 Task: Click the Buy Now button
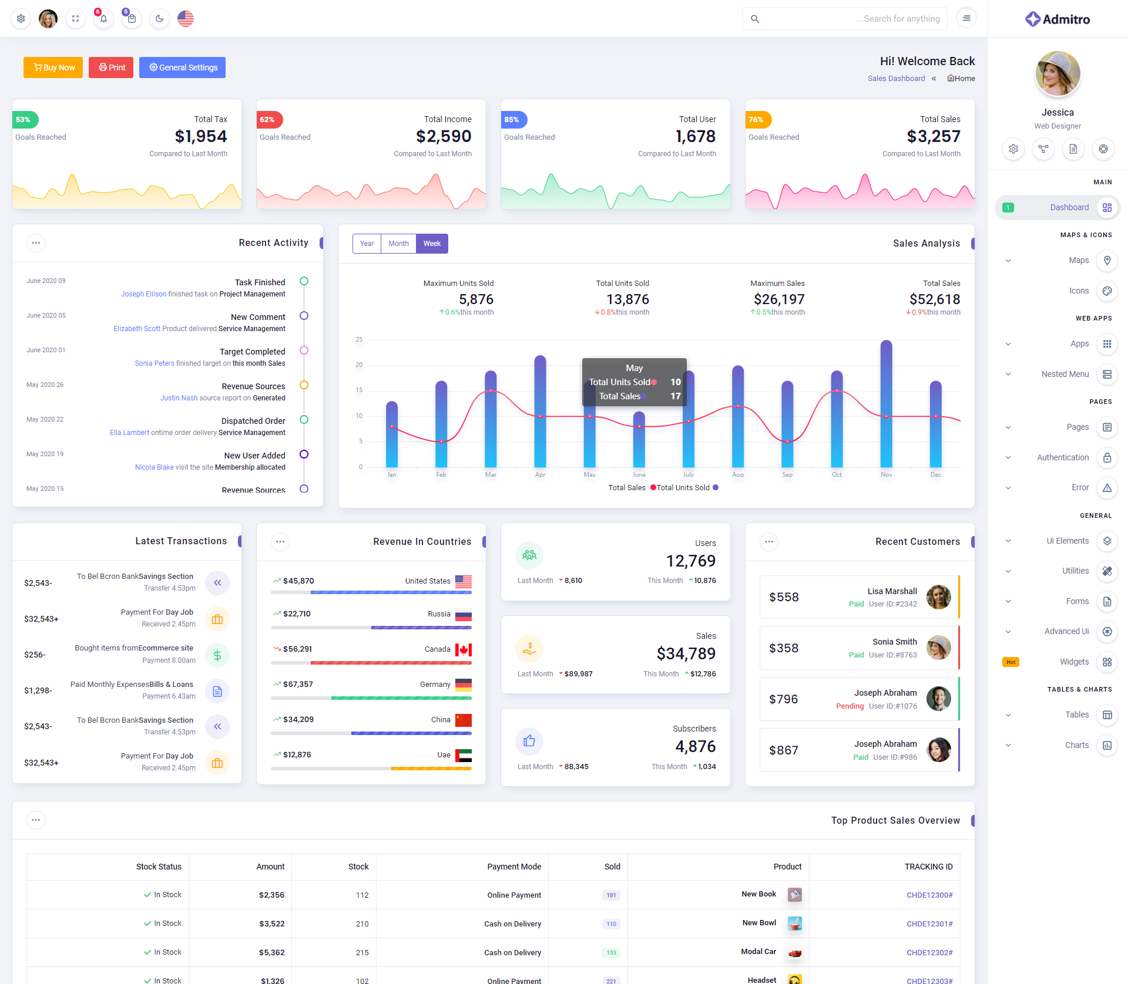53,68
